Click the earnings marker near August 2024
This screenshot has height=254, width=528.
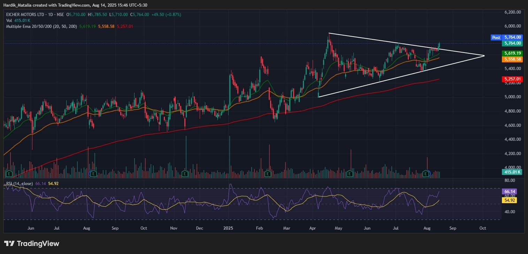click(93, 173)
